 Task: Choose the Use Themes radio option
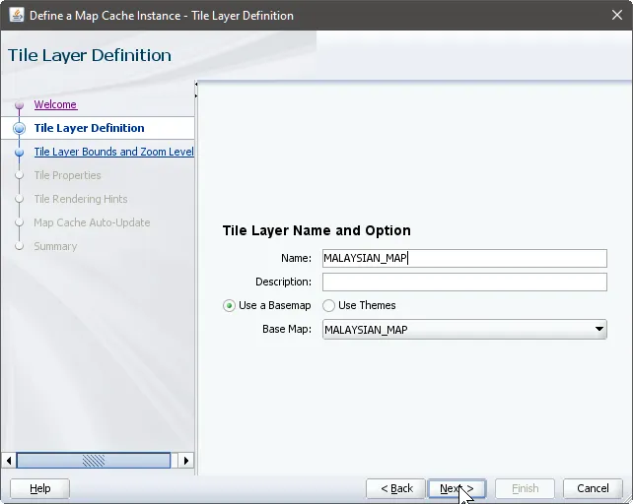click(329, 305)
